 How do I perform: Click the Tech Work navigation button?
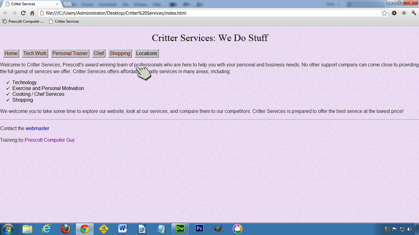(x=35, y=53)
